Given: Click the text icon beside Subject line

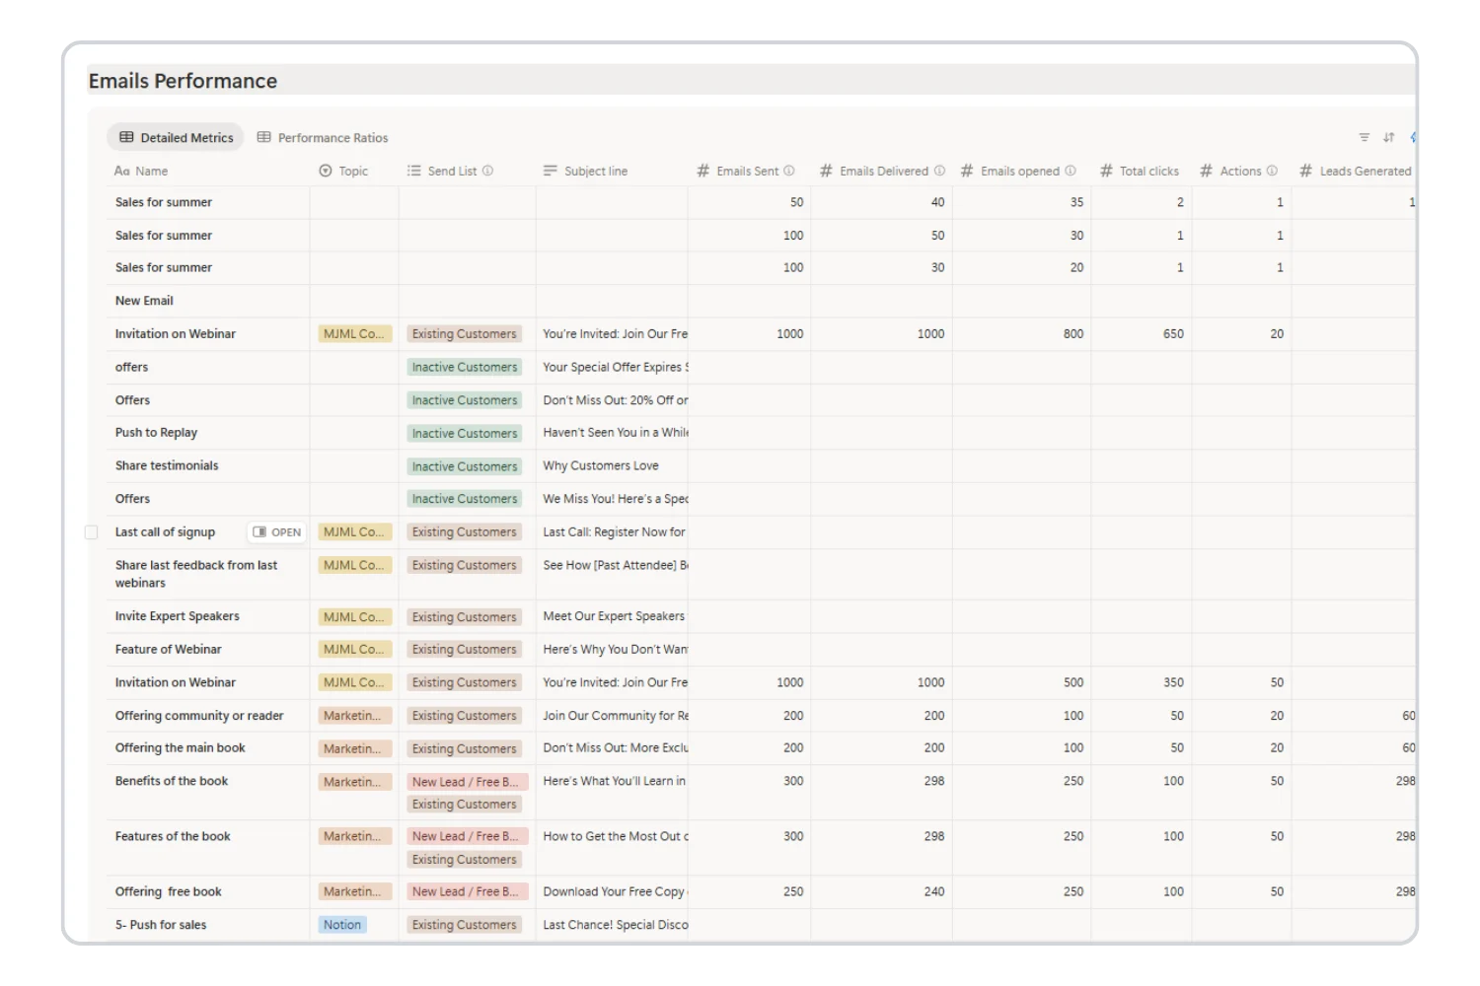Looking at the screenshot, I should [551, 170].
